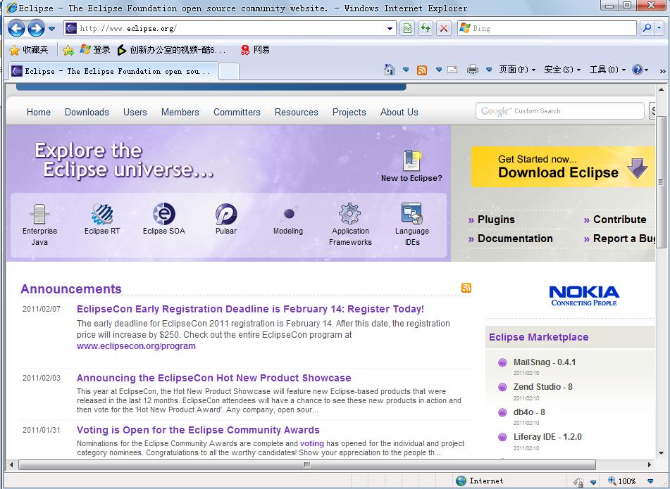Open a new blank tab
The image size is (670, 489).
pyautogui.click(x=229, y=72)
